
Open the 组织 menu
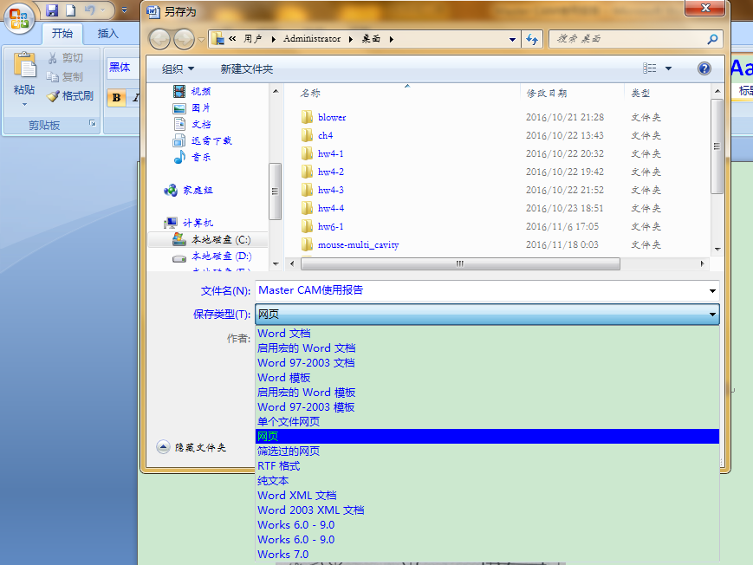click(x=178, y=69)
